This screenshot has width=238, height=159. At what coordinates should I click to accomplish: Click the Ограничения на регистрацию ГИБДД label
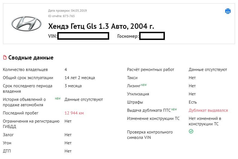31,124
